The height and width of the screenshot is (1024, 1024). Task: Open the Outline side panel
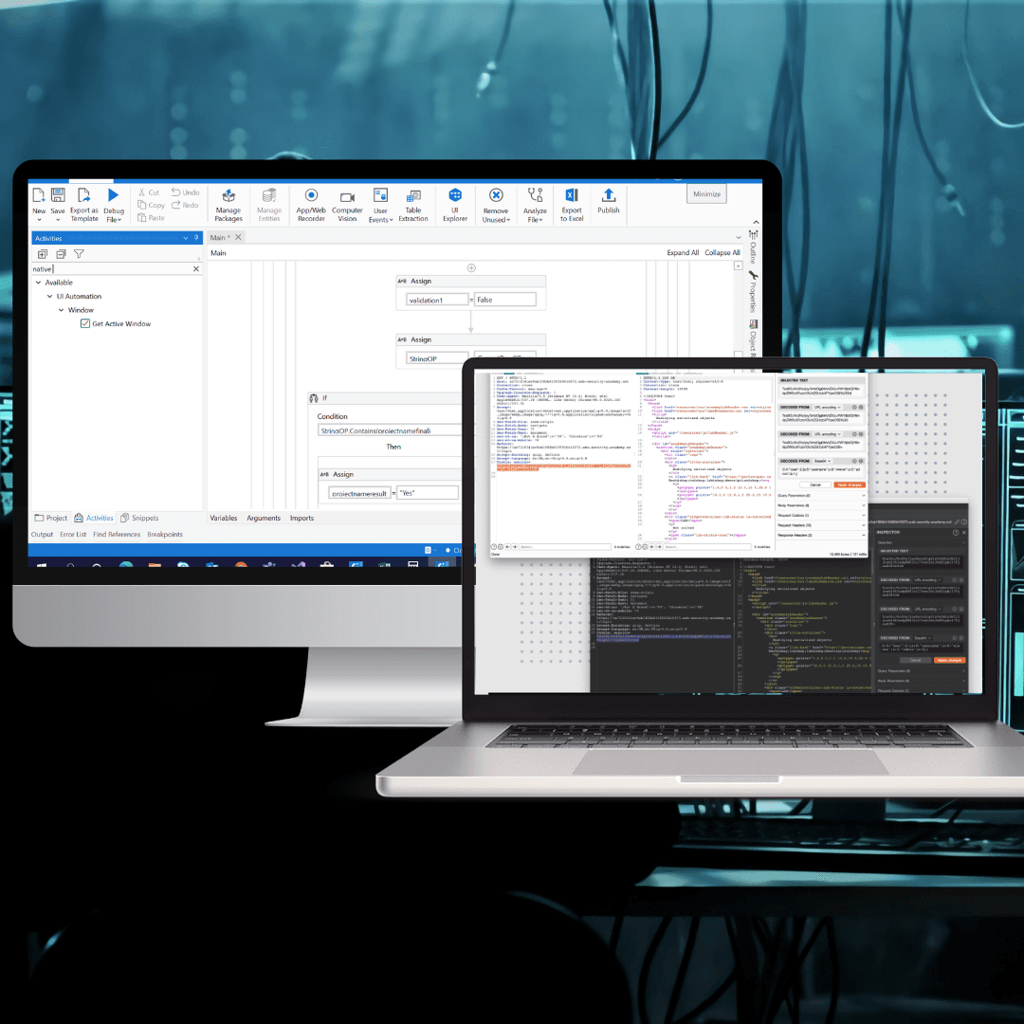click(x=753, y=247)
